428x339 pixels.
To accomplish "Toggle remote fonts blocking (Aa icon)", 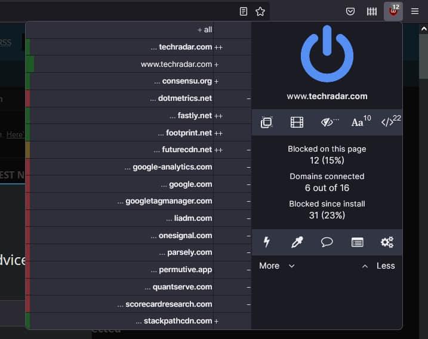I will point(358,122).
